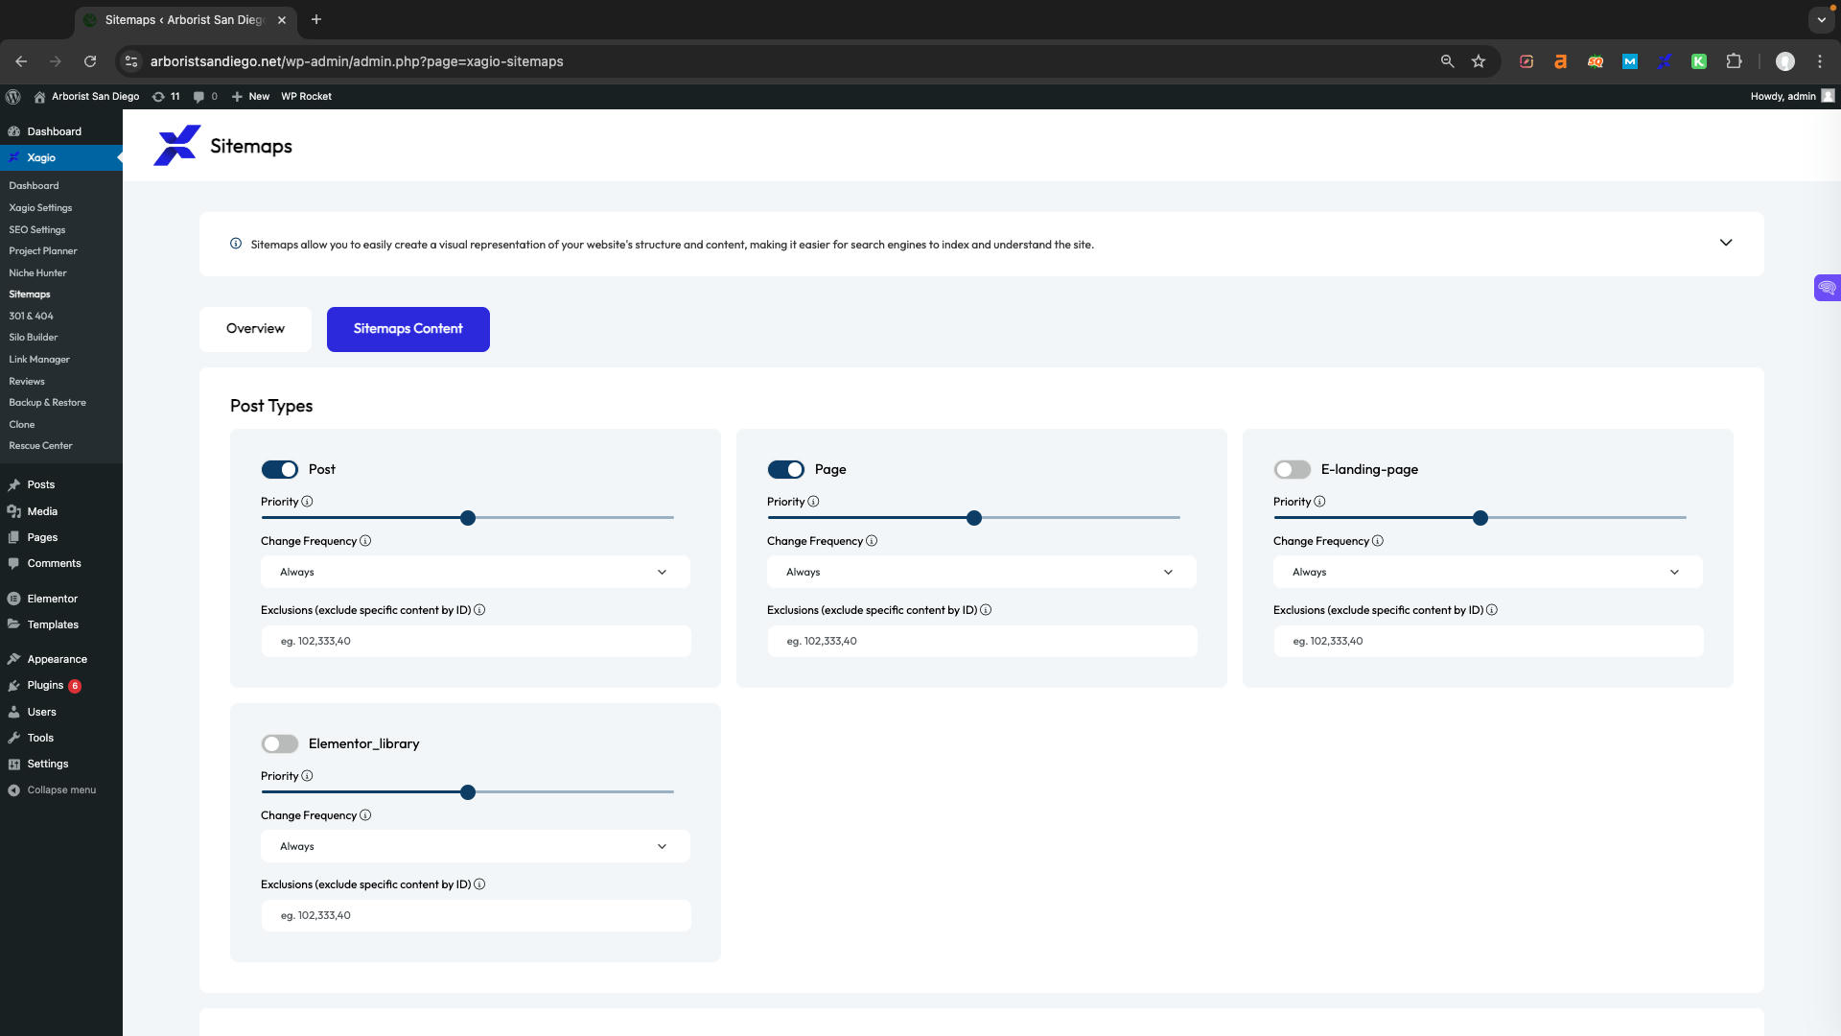
Task: Open the comments bubble in admin bar
Action: coord(204,96)
